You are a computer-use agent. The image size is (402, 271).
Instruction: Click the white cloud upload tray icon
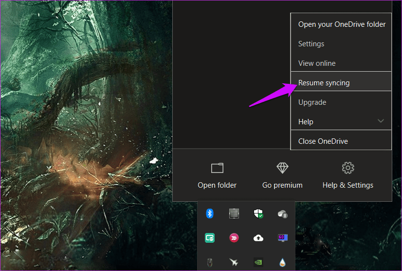258,238
